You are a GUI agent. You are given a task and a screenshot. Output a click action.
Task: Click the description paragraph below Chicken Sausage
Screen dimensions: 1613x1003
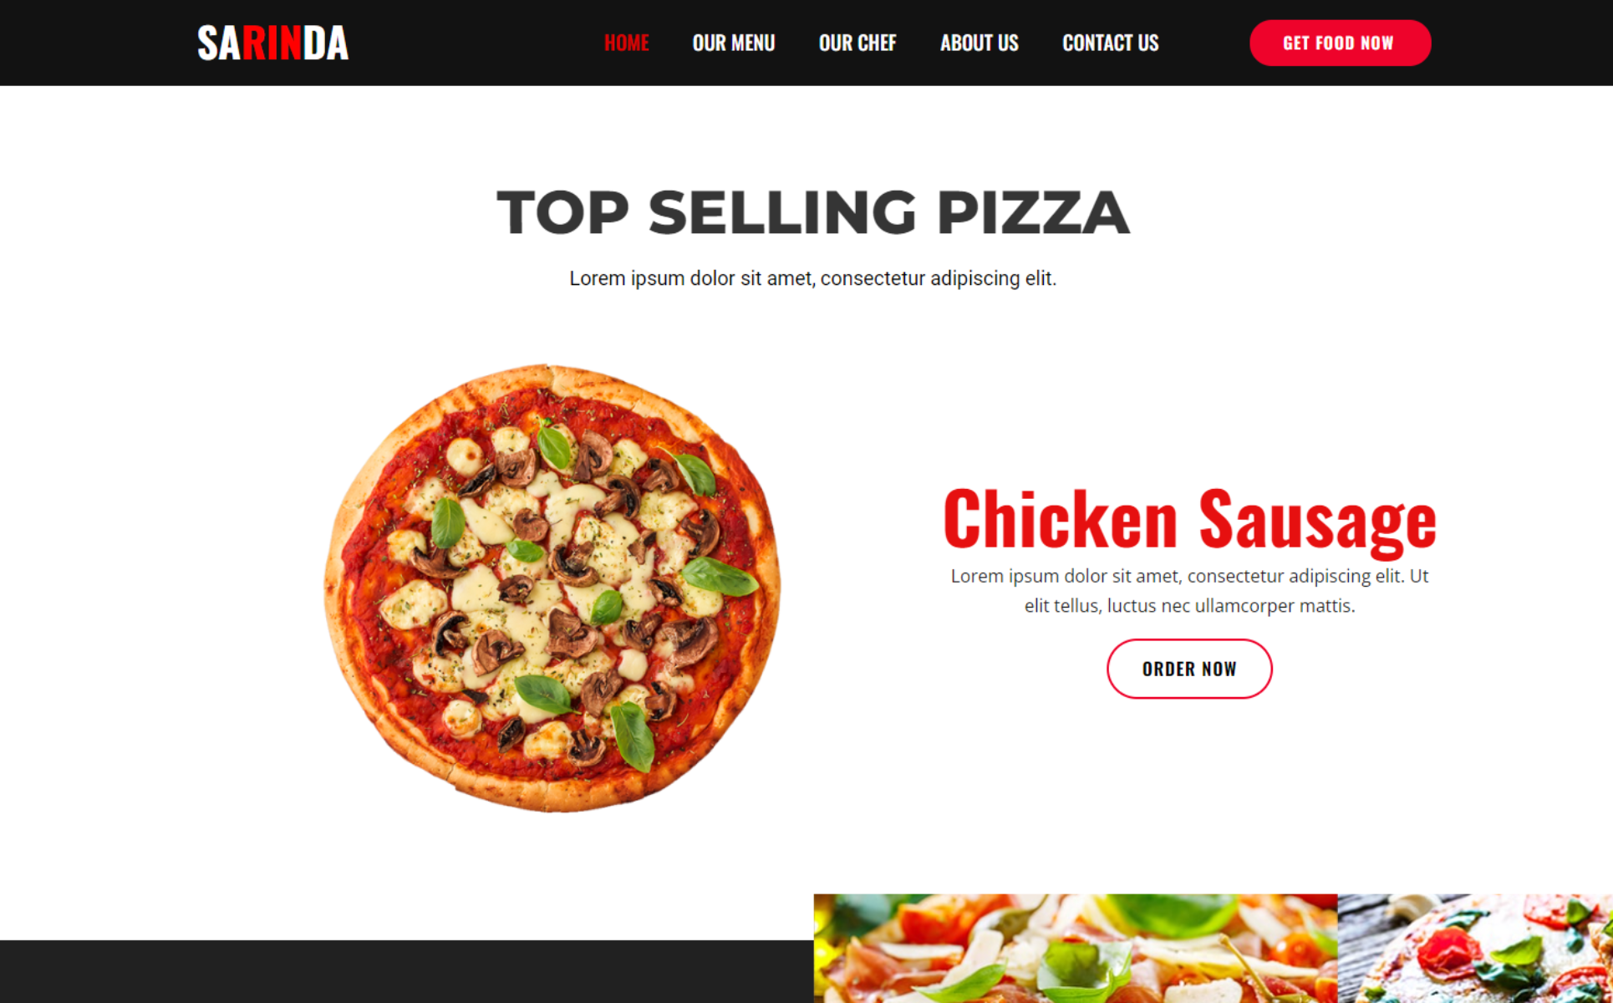[1189, 590]
